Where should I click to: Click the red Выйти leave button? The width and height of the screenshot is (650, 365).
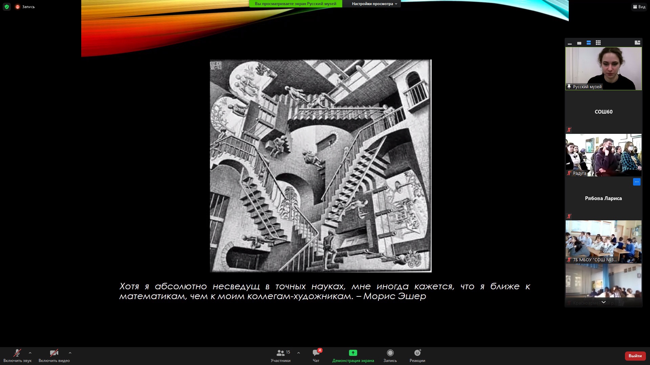point(635,356)
